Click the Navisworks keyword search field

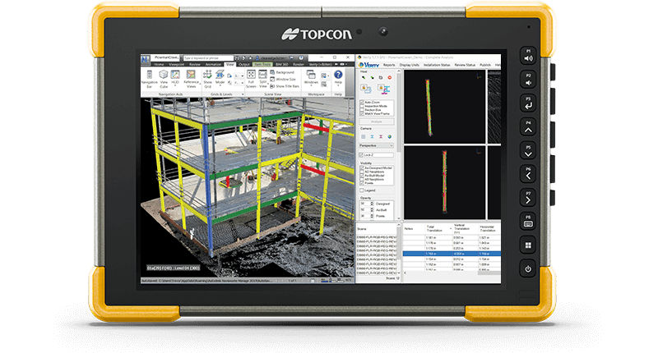(x=208, y=57)
